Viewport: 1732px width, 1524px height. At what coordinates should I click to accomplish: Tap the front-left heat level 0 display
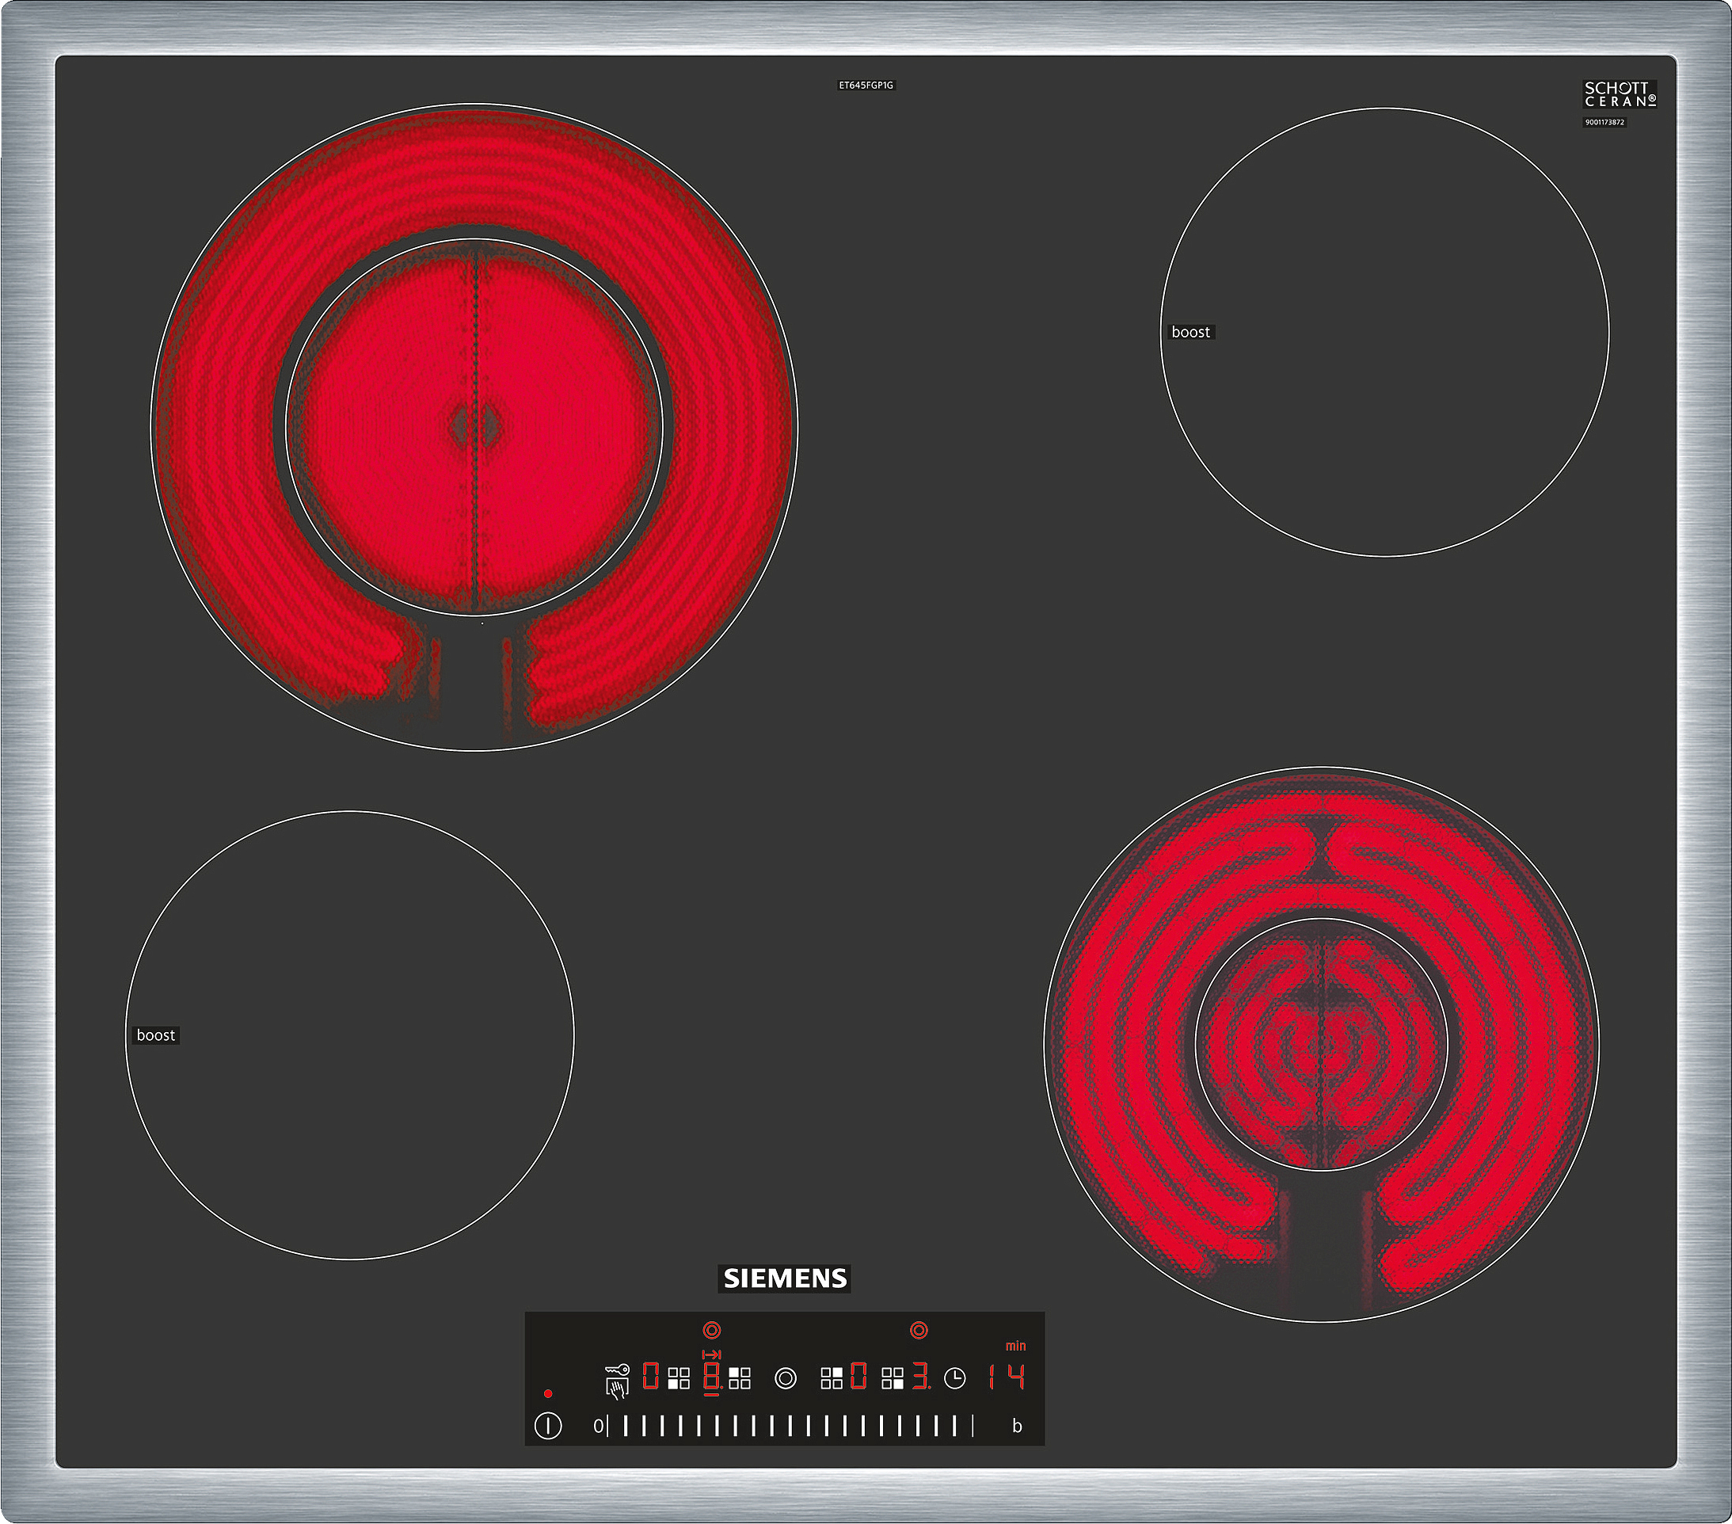pyautogui.click(x=651, y=1377)
